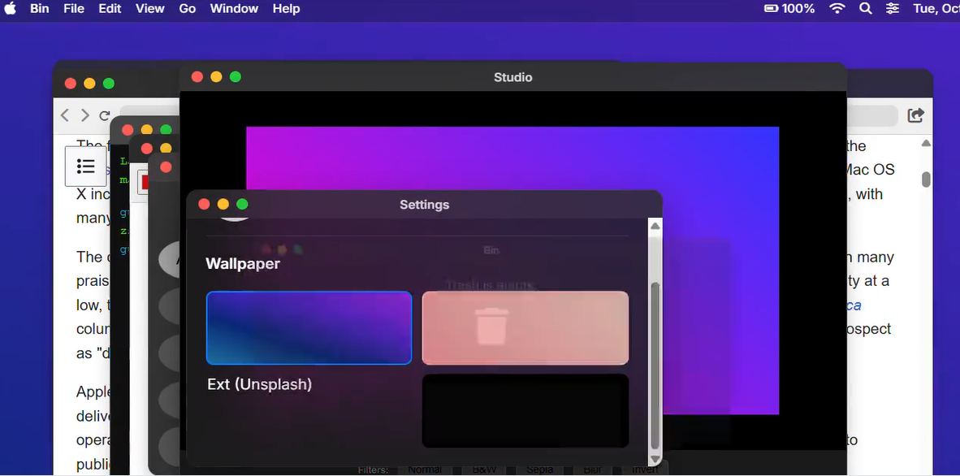Maximize the Studio window
960x476 pixels.
pyautogui.click(x=235, y=76)
